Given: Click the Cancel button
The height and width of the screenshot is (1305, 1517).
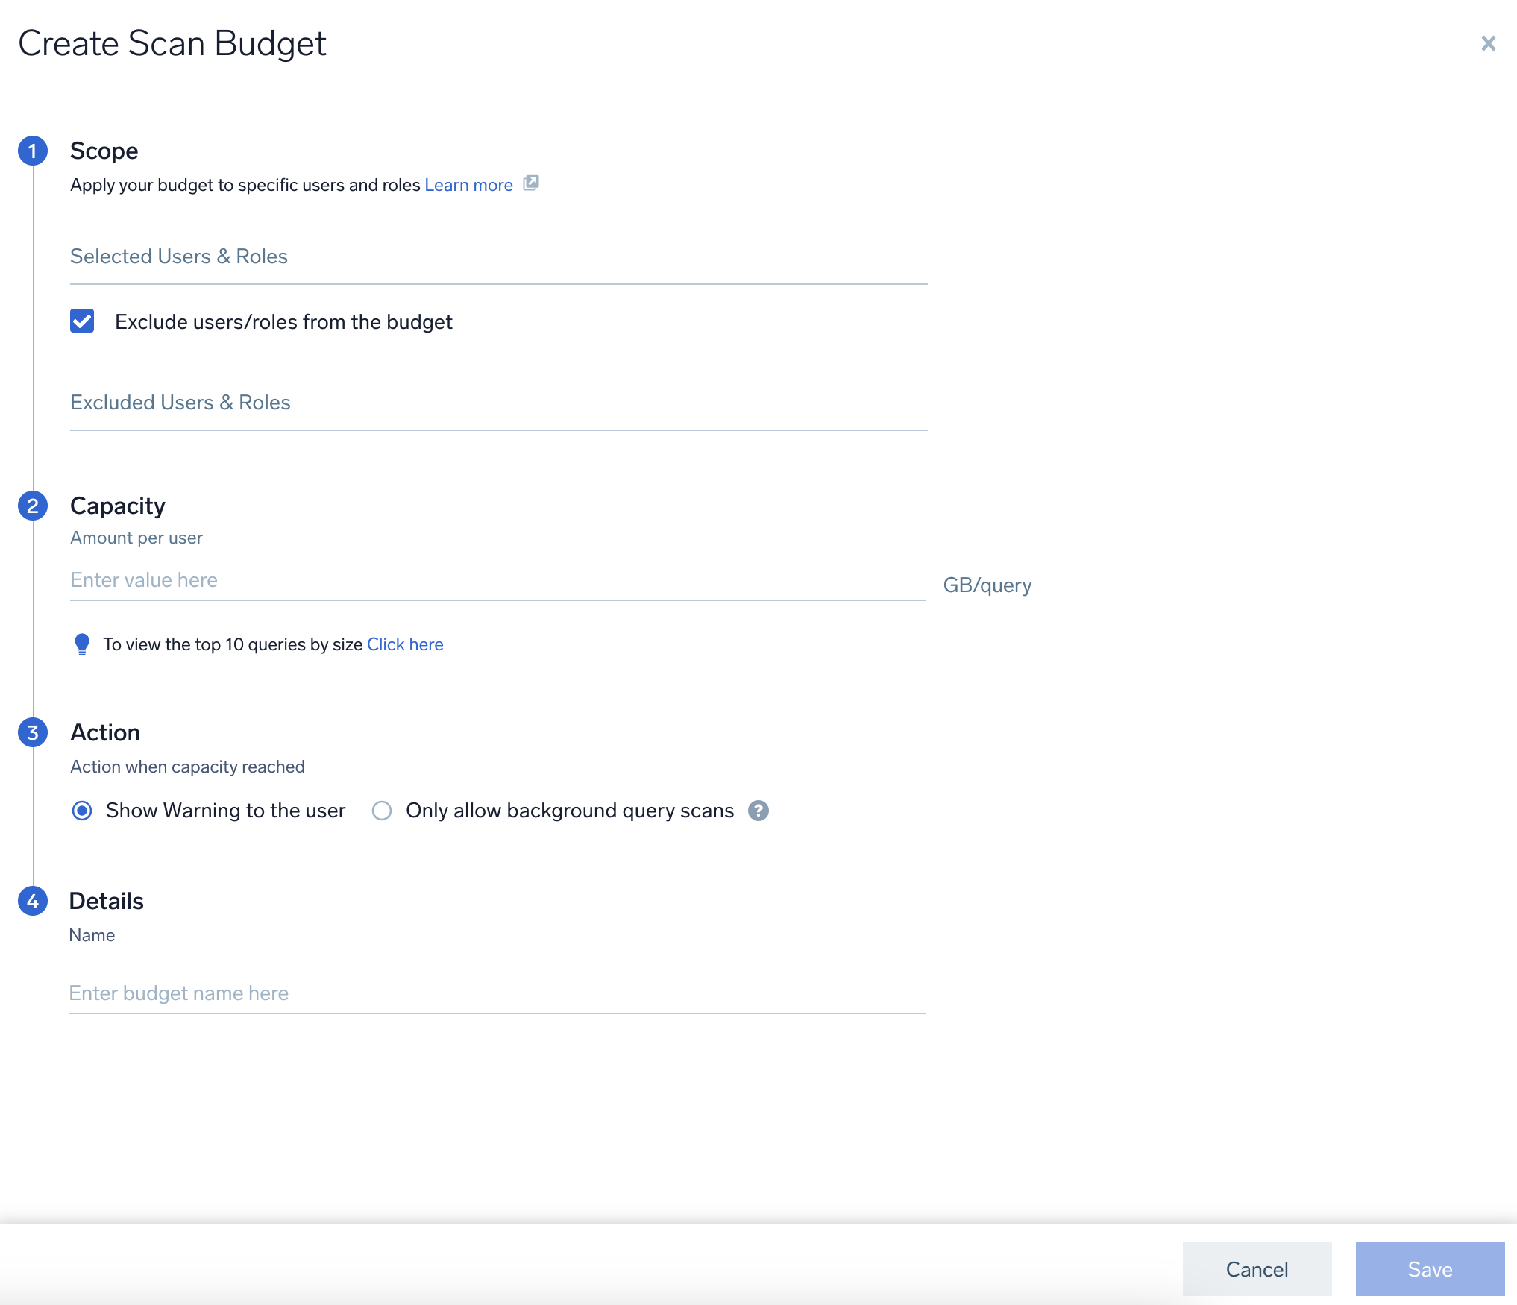Looking at the screenshot, I should tap(1257, 1269).
